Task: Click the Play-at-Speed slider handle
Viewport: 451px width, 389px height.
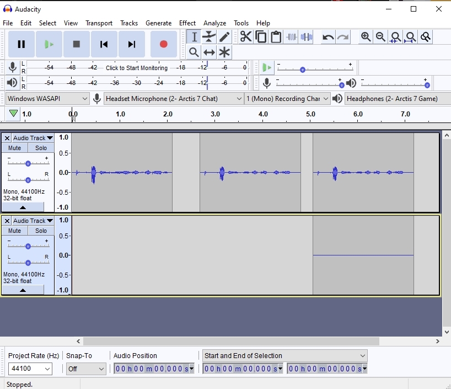Action: [302, 70]
